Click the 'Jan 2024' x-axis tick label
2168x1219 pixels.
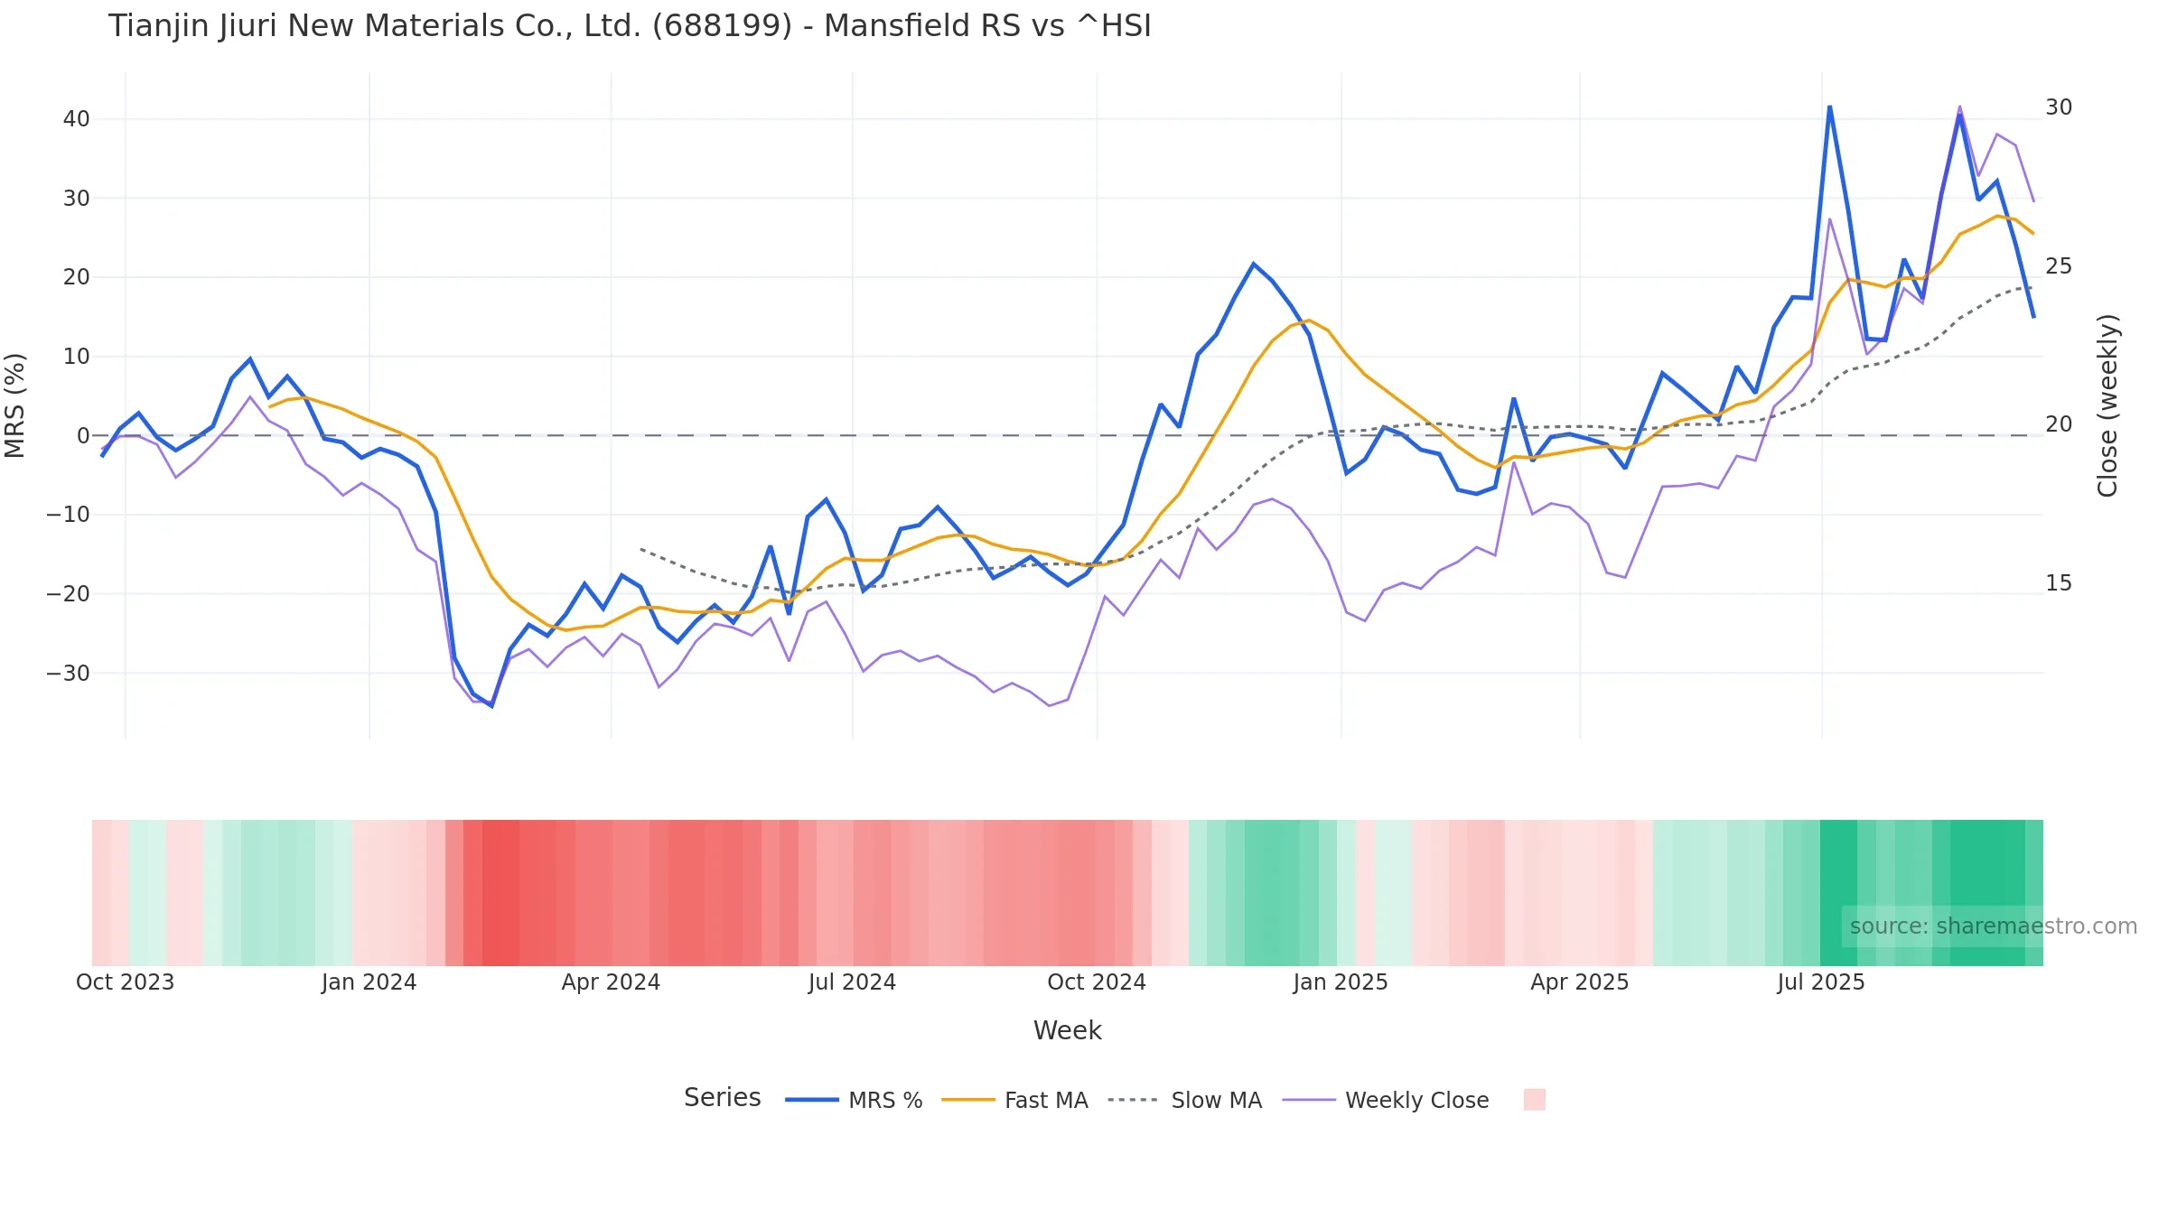(369, 982)
